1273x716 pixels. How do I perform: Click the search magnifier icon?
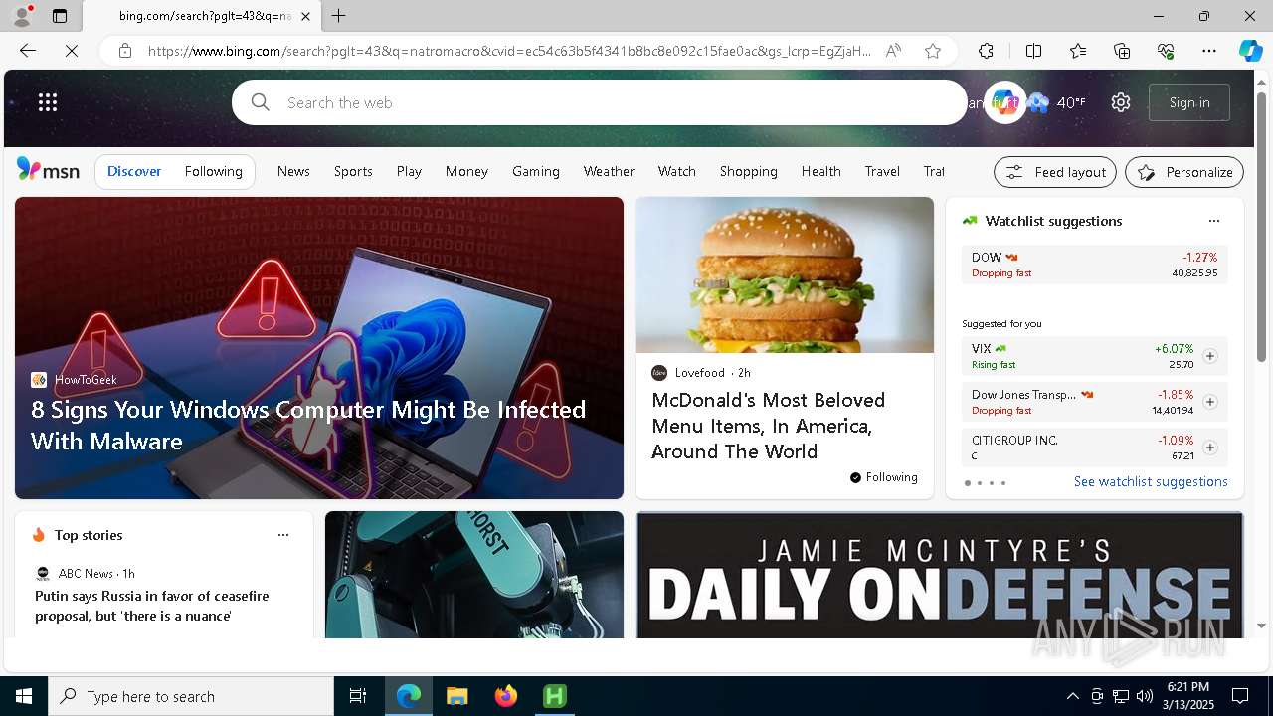(261, 102)
